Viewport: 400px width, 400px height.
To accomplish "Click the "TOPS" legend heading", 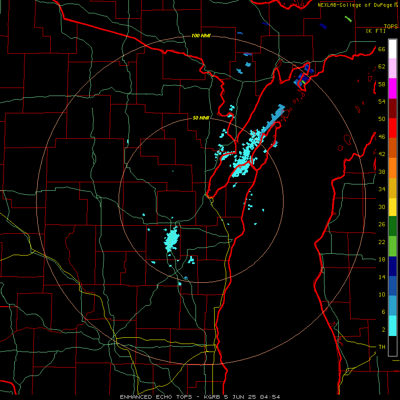I will tap(391, 26).
